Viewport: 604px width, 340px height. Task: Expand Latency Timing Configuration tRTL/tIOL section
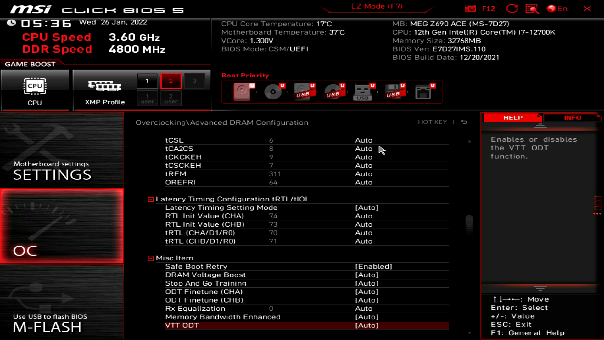(151, 199)
